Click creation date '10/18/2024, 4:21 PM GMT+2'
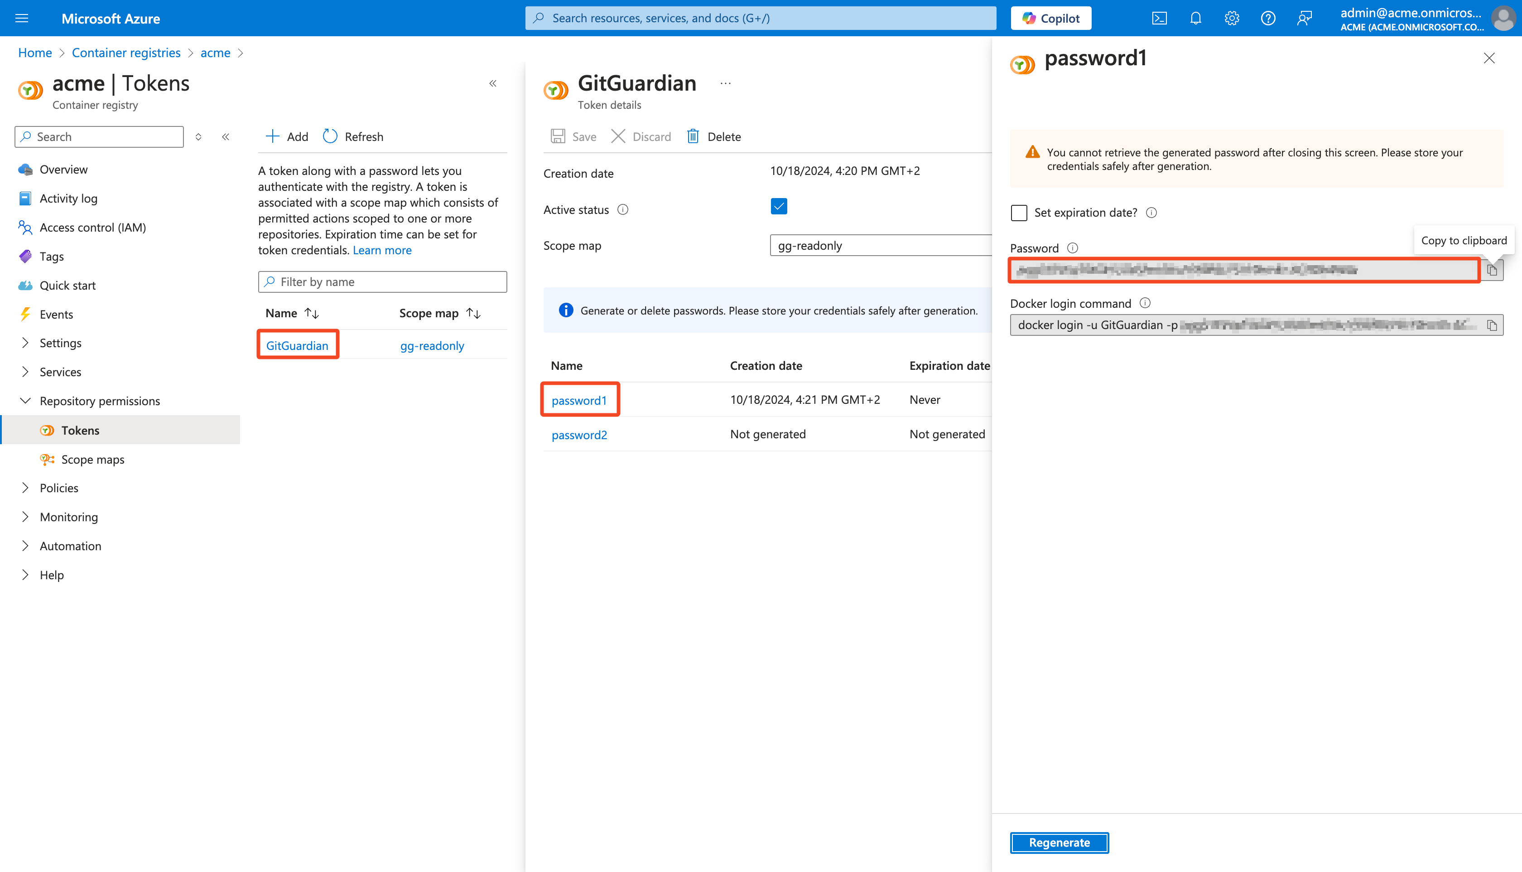 click(805, 399)
